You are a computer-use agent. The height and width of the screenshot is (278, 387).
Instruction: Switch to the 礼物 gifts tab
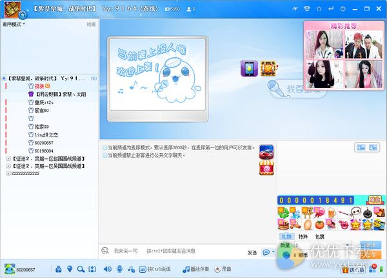click(286, 237)
